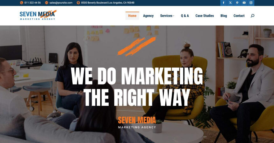This screenshot has width=274, height=143.
Task: Open the Case Studies menu item
Action: 205,16
